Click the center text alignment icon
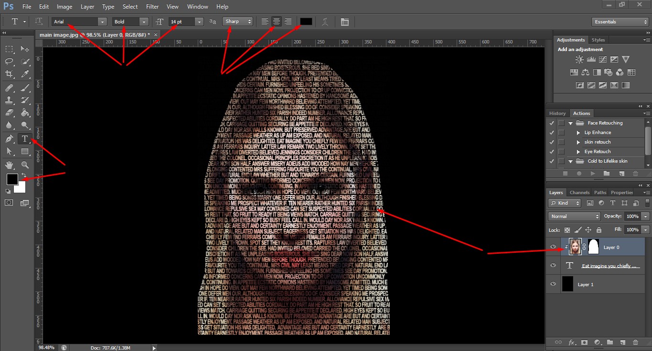Screen dimensions: 652x351 [x=276, y=21]
